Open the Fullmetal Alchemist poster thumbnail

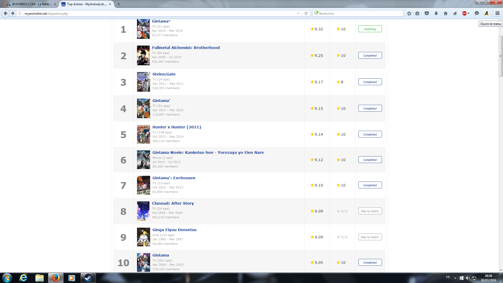(x=143, y=55)
